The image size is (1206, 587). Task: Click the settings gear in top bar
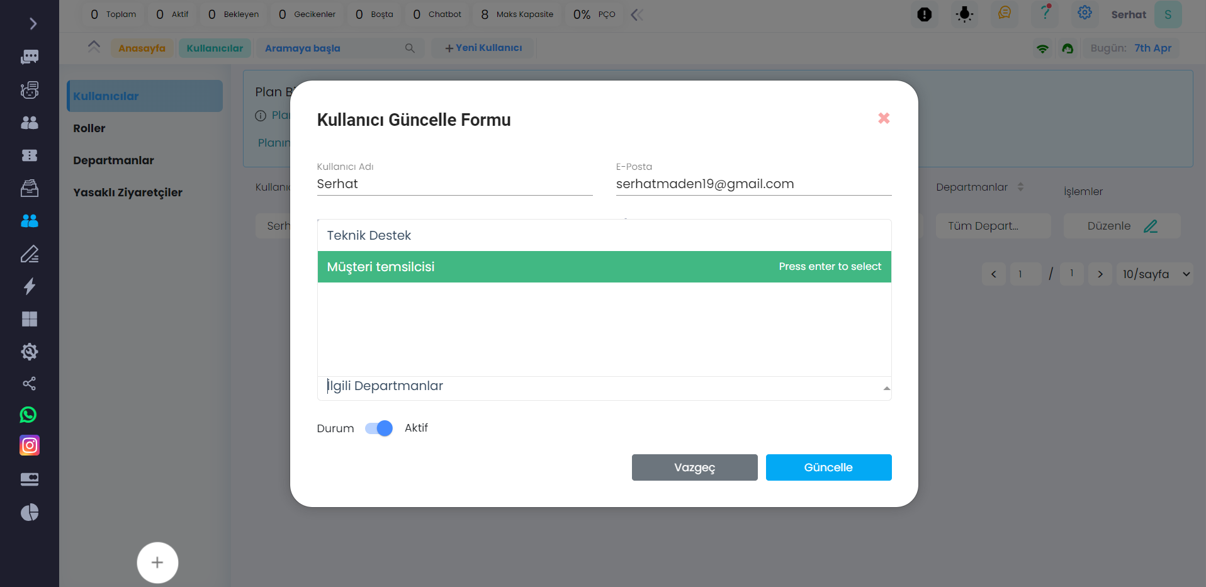1085,13
